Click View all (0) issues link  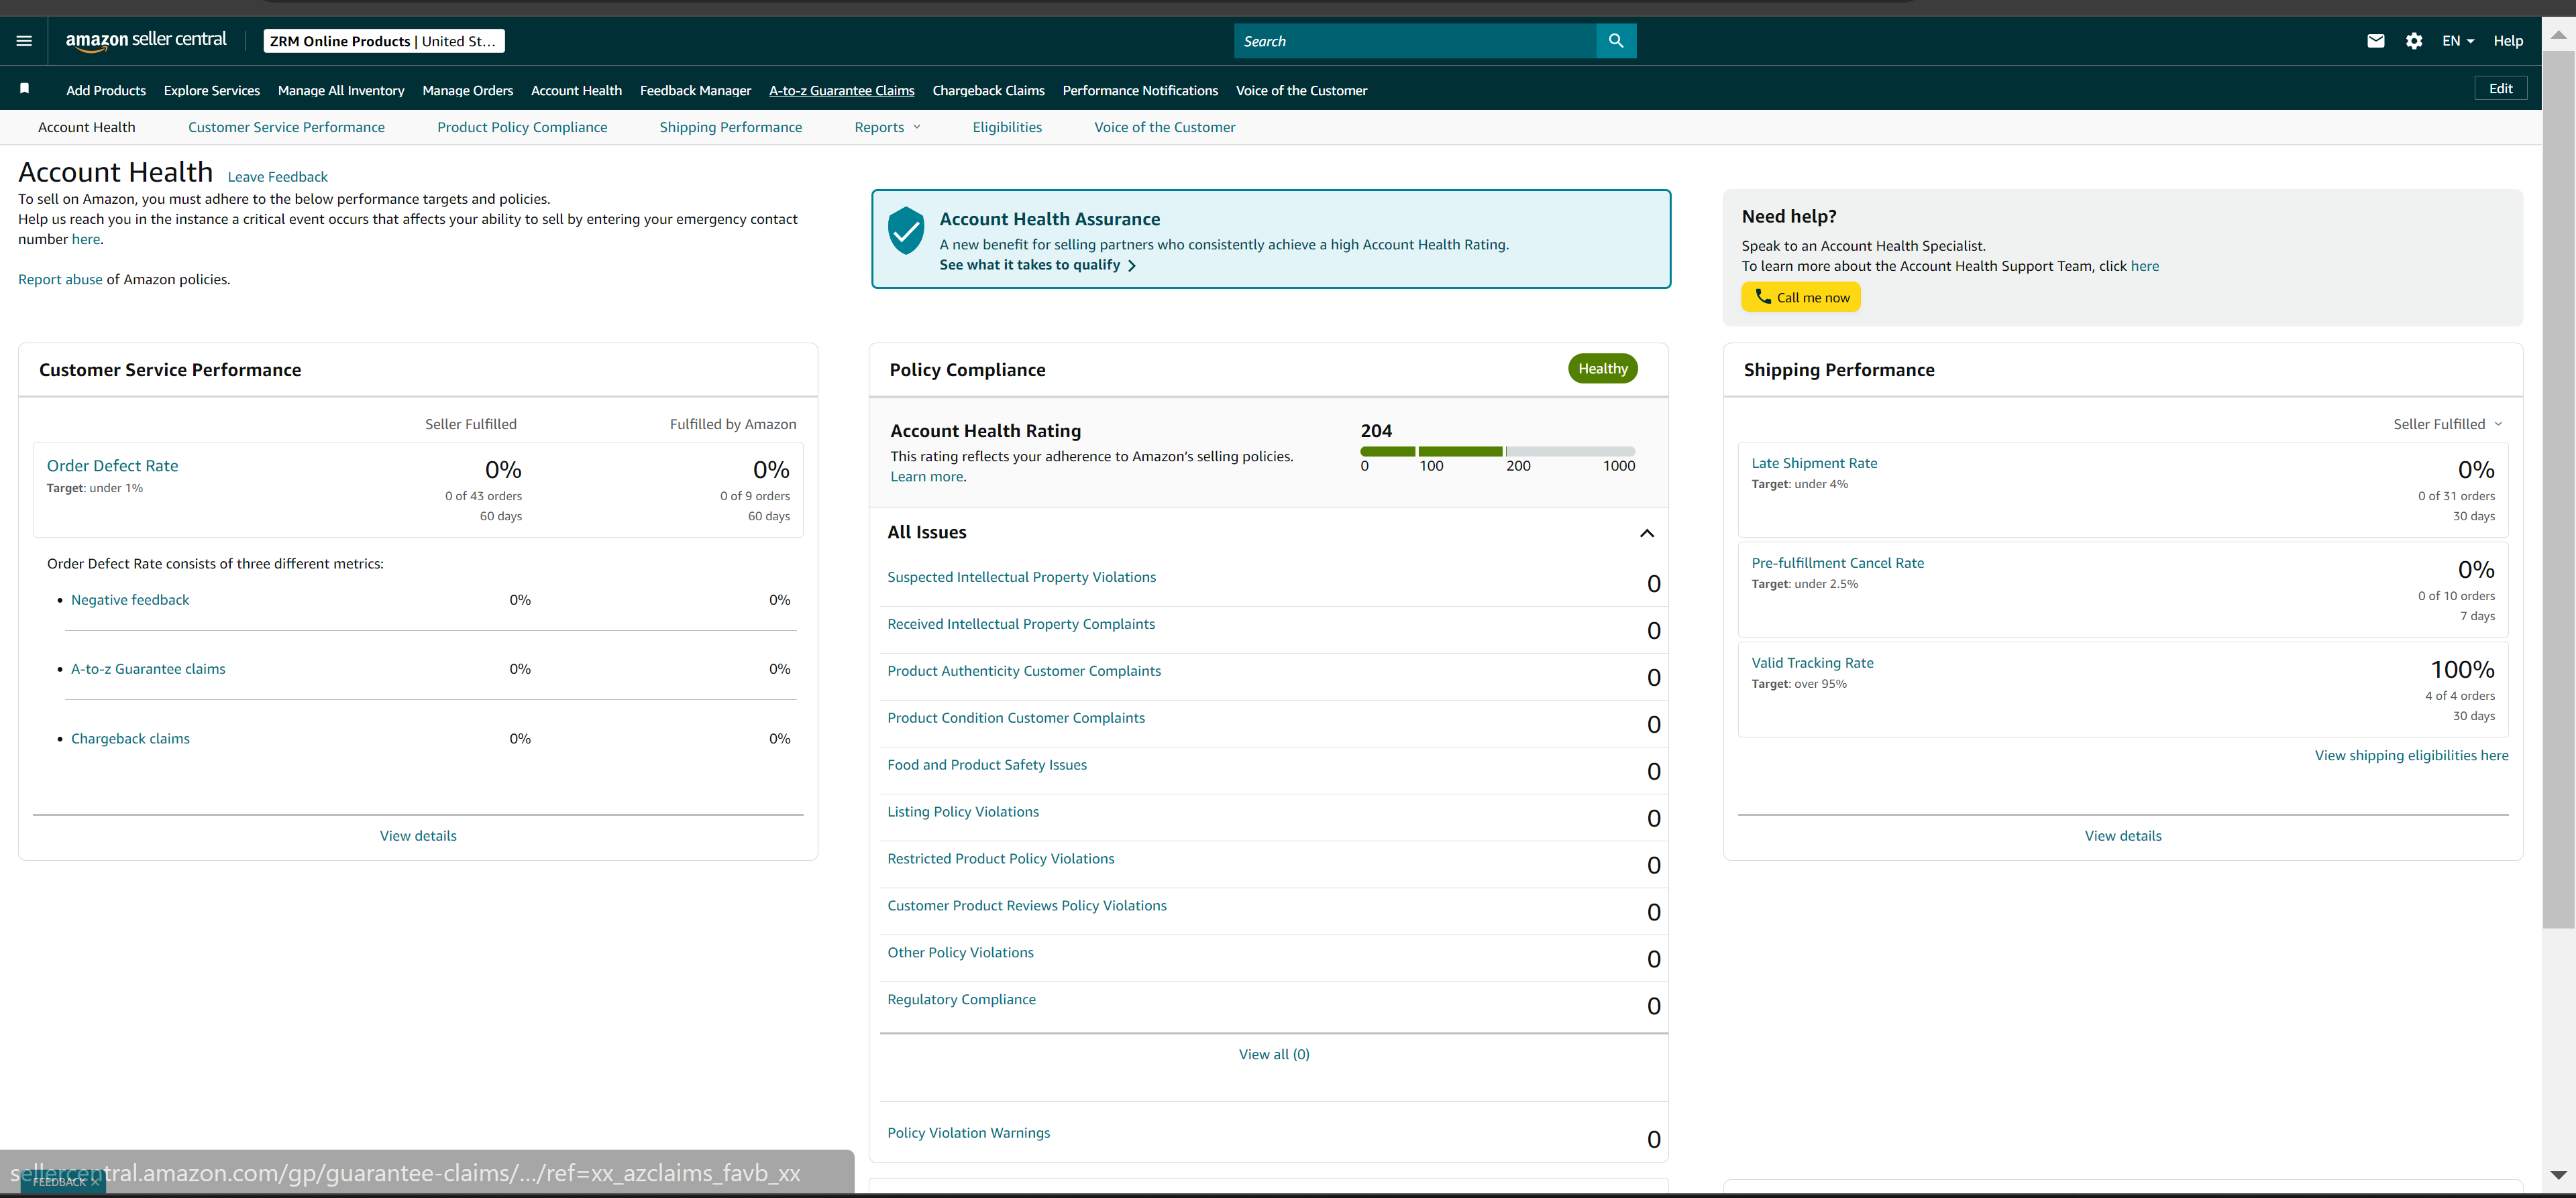click(x=1274, y=1054)
